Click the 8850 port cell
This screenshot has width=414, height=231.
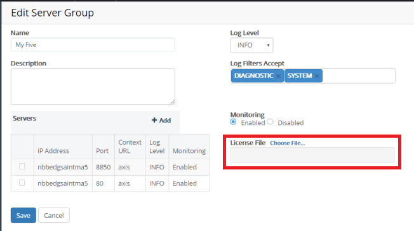pyautogui.click(x=103, y=167)
